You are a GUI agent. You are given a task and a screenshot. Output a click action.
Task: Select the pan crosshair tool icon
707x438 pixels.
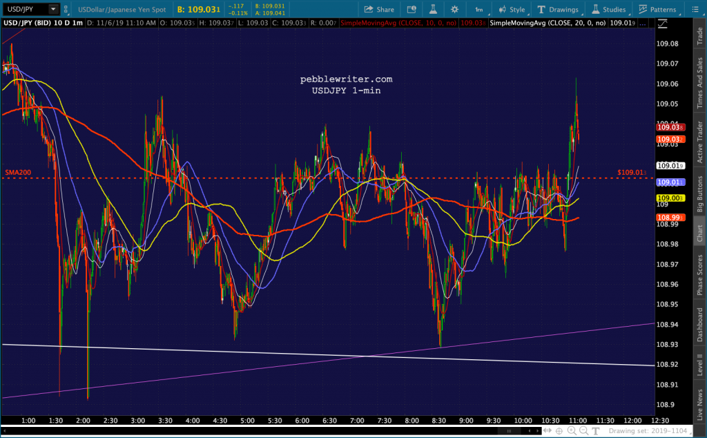tap(559, 431)
